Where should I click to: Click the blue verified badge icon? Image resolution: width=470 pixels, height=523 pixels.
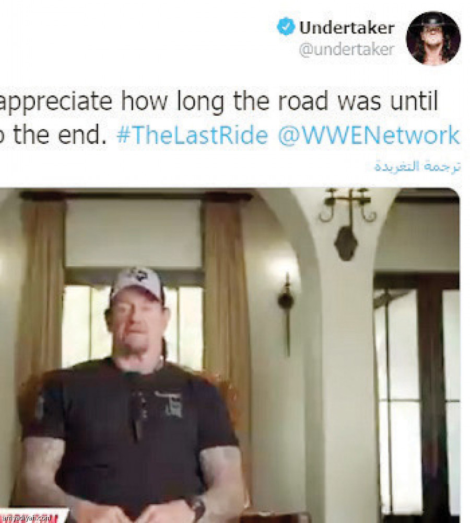click(x=286, y=27)
